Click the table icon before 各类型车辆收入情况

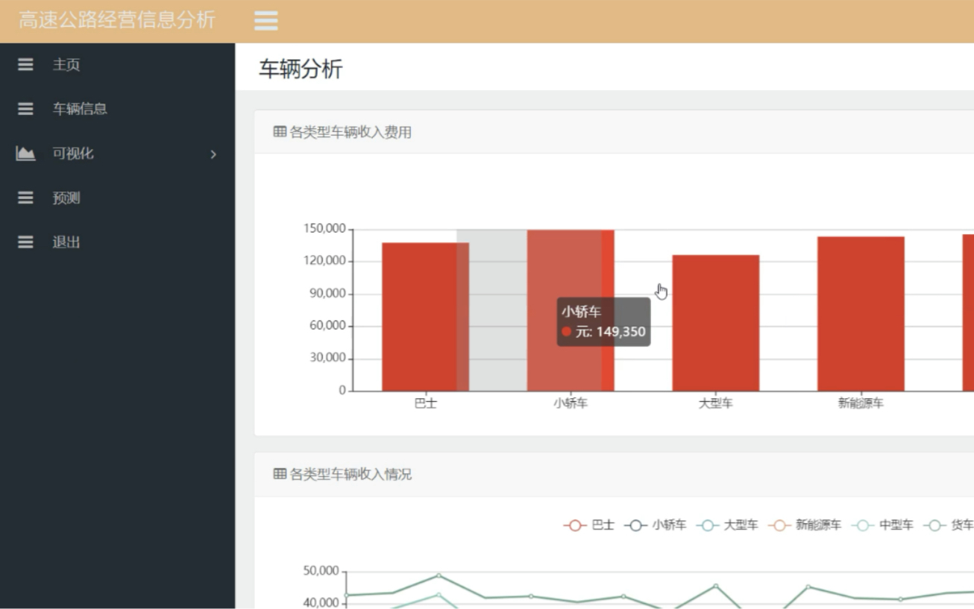click(280, 474)
